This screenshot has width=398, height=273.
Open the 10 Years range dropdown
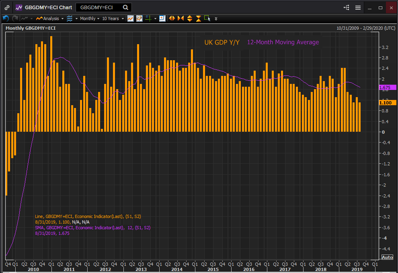click(112, 18)
